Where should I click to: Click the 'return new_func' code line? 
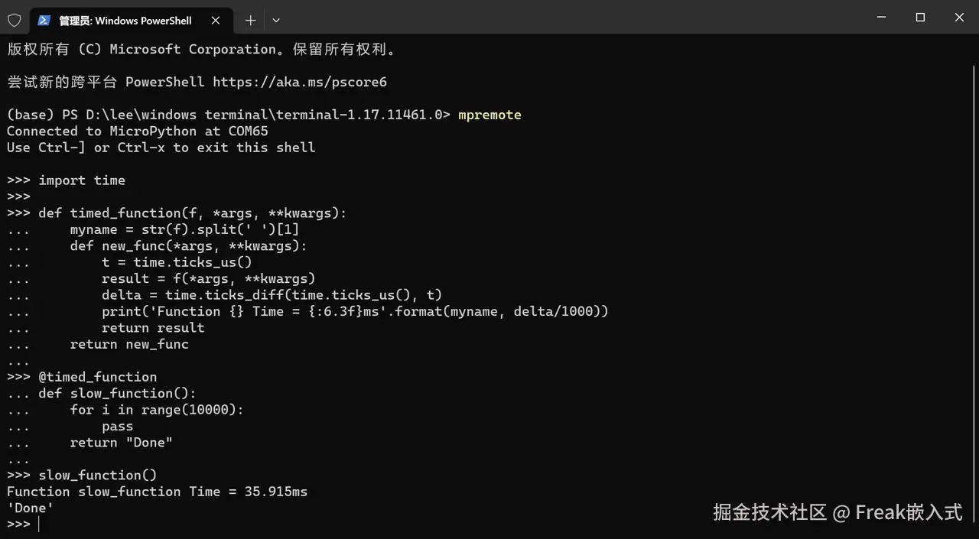pyautogui.click(x=129, y=344)
